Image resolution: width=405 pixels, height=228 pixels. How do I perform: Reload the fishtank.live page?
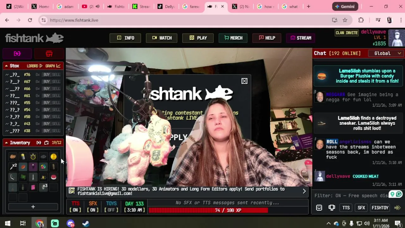(30, 20)
